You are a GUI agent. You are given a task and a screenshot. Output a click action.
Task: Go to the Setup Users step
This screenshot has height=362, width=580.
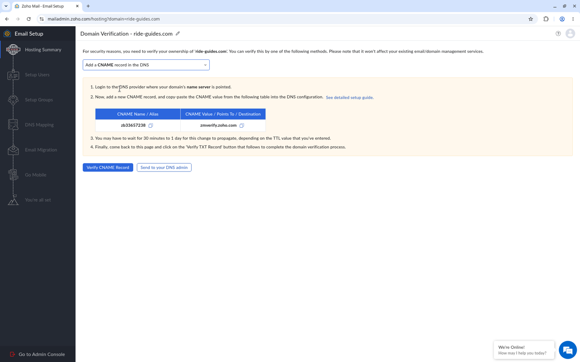(37, 75)
